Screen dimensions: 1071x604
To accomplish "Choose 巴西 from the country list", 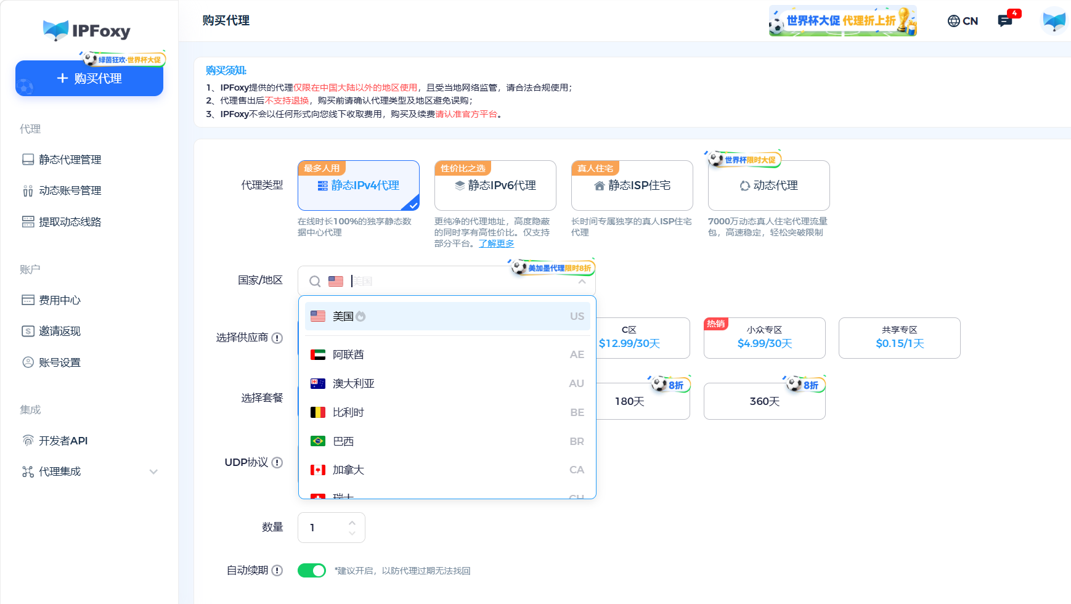I will point(448,441).
